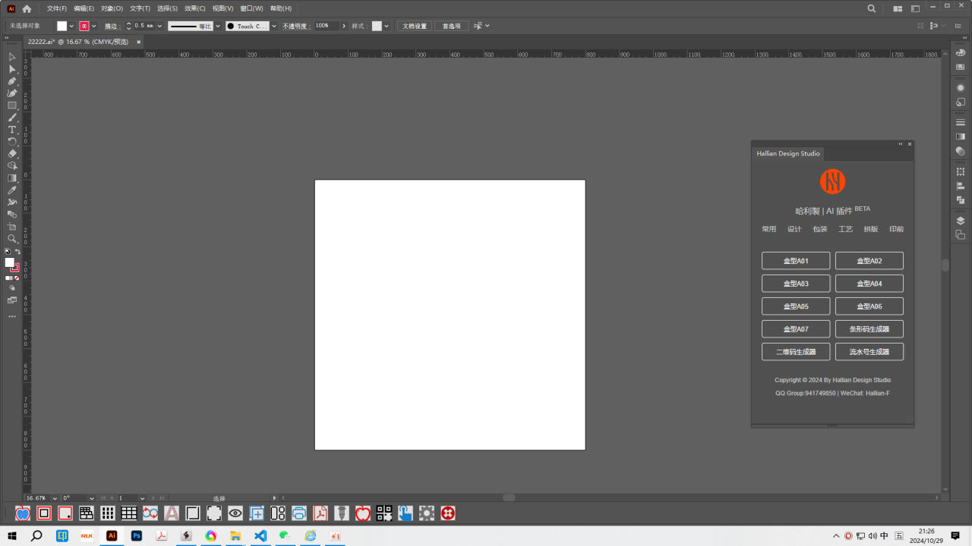Click the 盒型A01 button
The height and width of the screenshot is (546, 972).
click(x=796, y=261)
